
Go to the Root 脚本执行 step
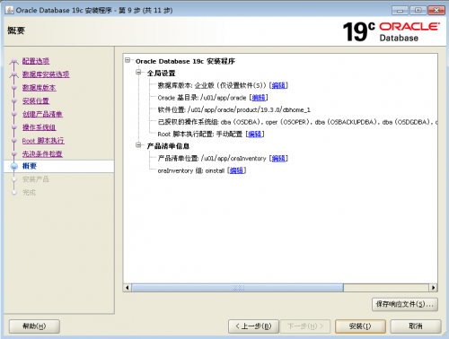click(43, 141)
